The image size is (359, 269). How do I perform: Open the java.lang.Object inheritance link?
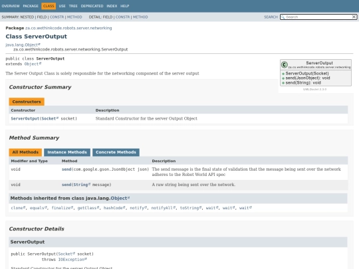23,45
